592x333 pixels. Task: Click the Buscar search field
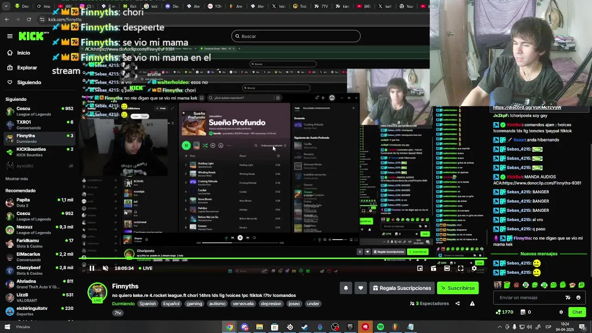click(x=296, y=36)
